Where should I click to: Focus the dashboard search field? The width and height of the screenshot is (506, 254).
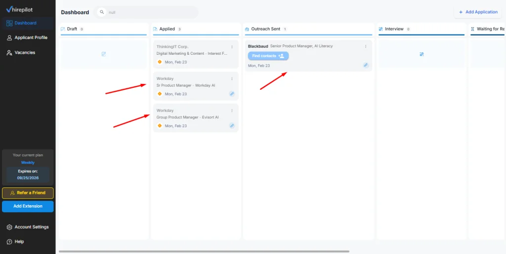(146, 12)
